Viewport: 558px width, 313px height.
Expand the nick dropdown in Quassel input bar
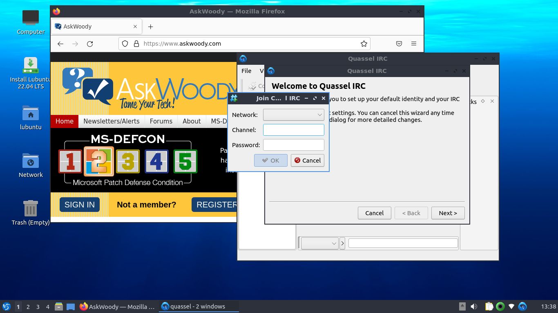pos(319,243)
